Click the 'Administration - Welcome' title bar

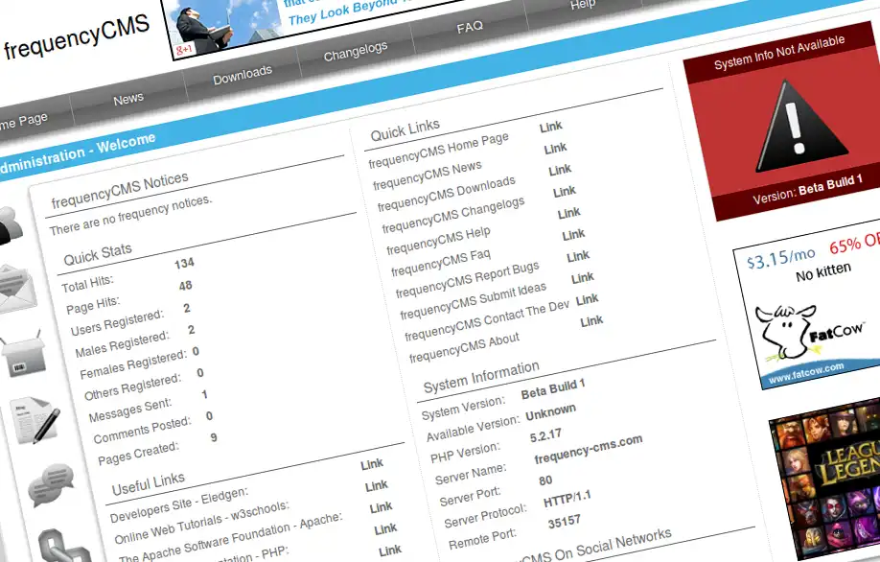pos(78,153)
